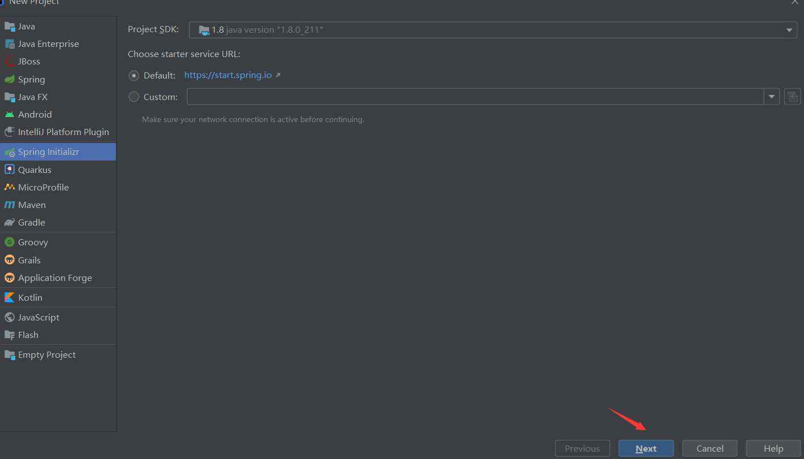Click the icon beside the Custom URL field
Image resolution: width=804 pixels, height=459 pixels.
coord(792,97)
